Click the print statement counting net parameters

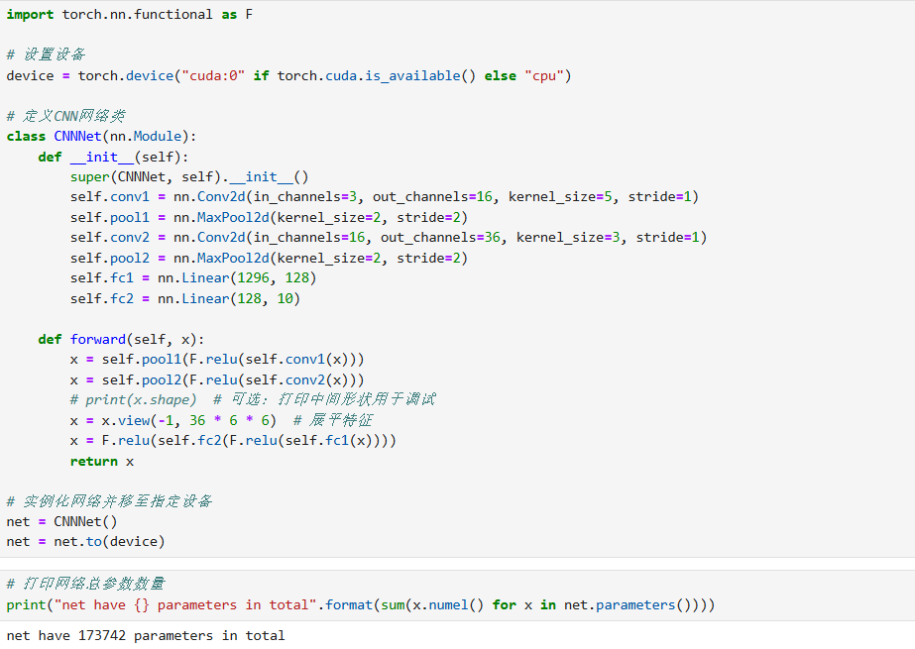coord(361,605)
